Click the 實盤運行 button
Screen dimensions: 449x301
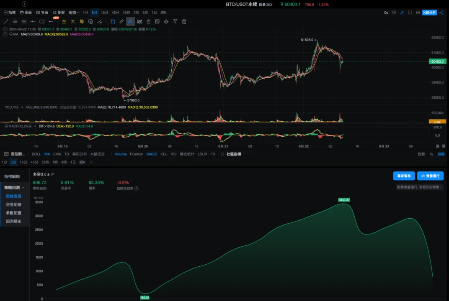[x=430, y=176]
